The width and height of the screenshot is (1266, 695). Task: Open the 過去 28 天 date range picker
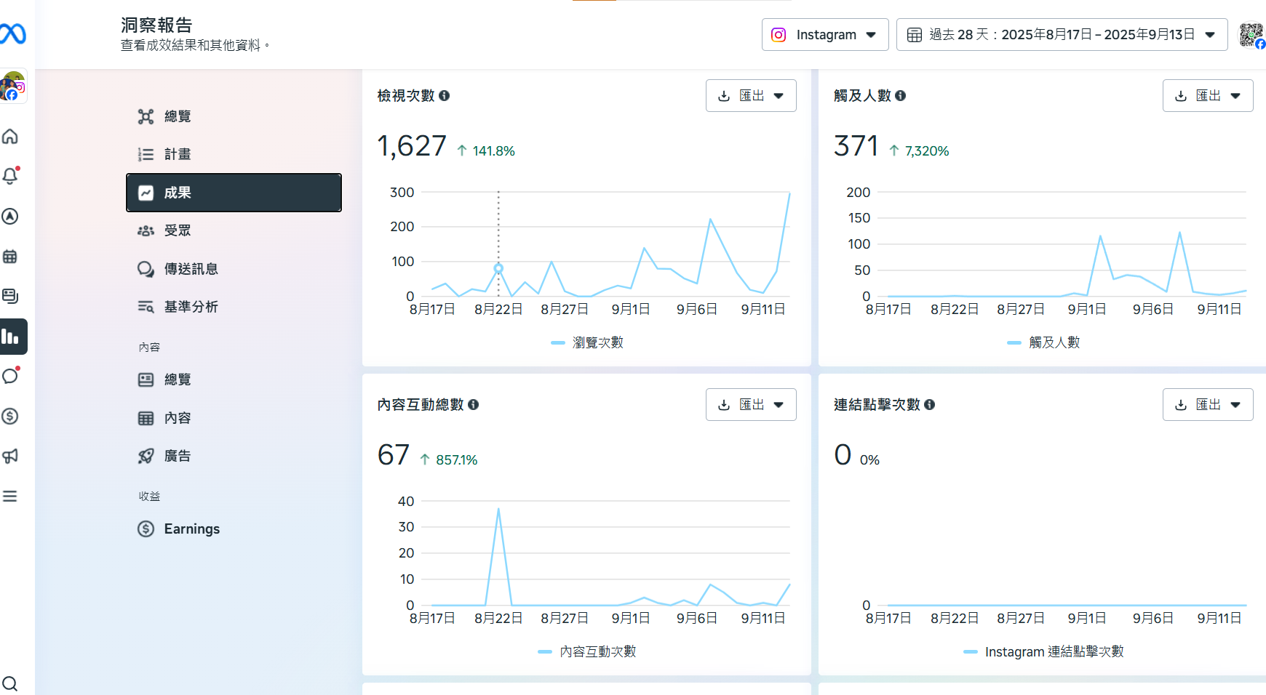pos(1062,35)
